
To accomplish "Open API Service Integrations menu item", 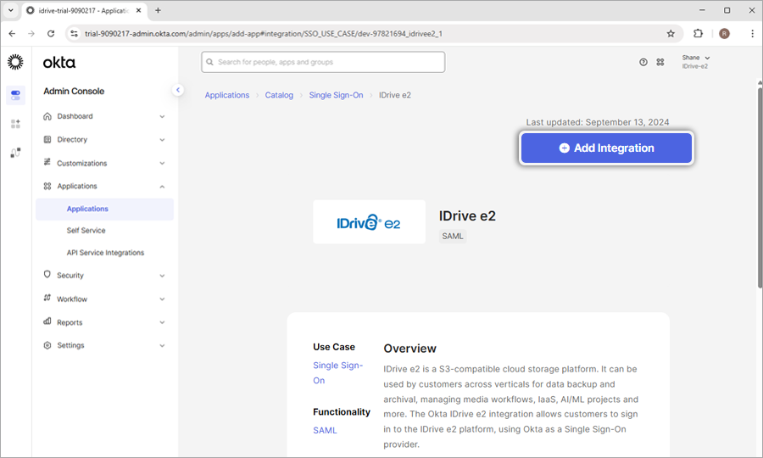I will click(105, 253).
